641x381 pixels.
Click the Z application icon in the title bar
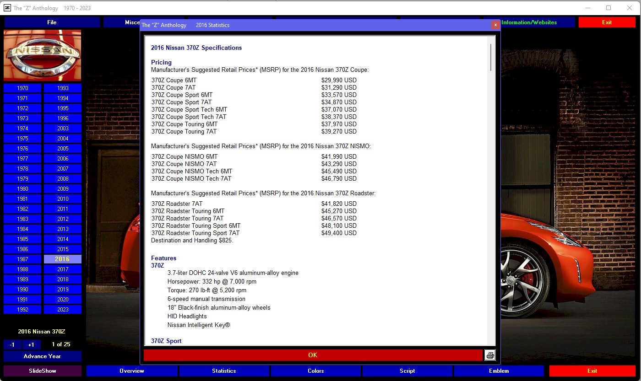pyautogui.click(x=7, y=8)
